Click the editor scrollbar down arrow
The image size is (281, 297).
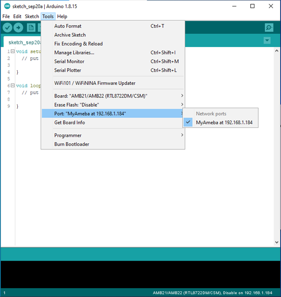tap(277, 242)
